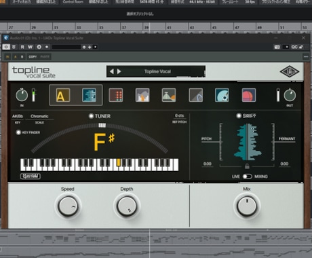Click bar 41 on the Cubase timeline ruler
Screen dimensions: 312x258
(169, 27)
